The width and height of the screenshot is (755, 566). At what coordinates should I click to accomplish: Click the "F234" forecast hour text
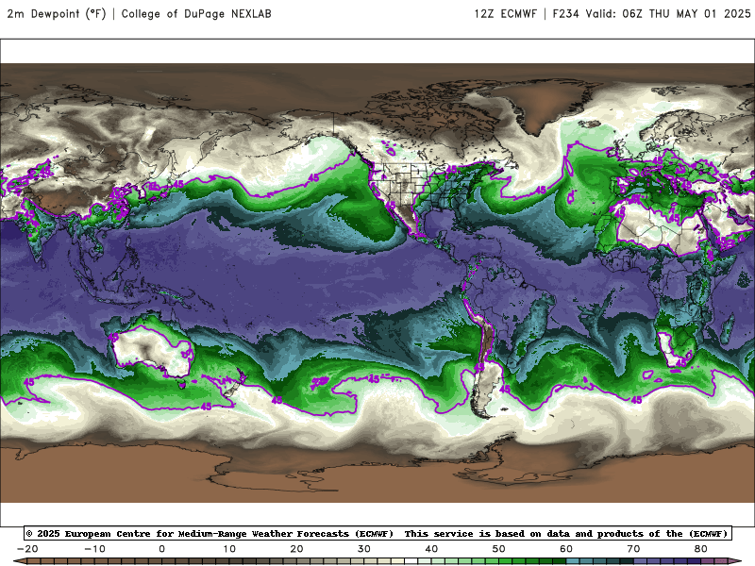click(565, 14)
